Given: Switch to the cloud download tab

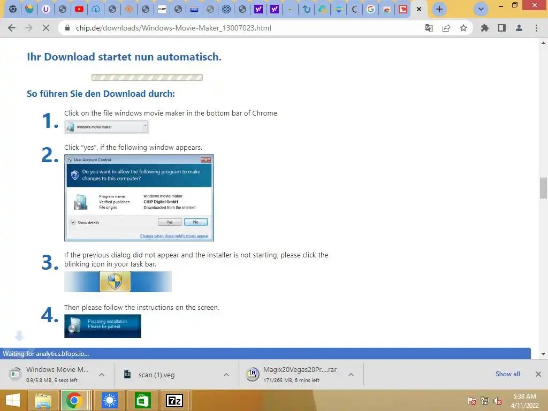Looking at the screenshot, I should click(x=96, y=9).
